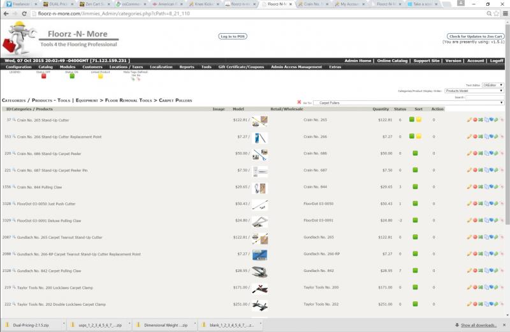Click the copy icon for Crain No. 687 row
Viewport: 510px width, 332px height.
point(486,170)
